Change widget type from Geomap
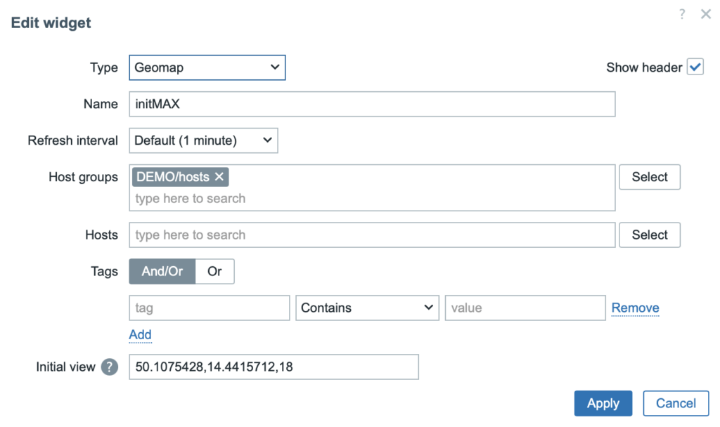 pyautogui.click(x=207, y=67)
